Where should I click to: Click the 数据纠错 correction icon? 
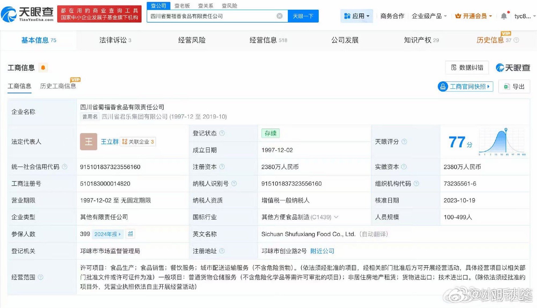pyautogui.click(x=453, y=68)
